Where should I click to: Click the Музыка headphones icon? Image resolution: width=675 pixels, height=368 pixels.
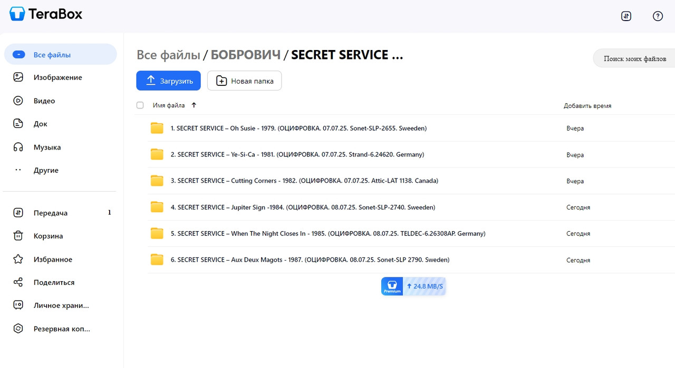(x=18, y=147)
